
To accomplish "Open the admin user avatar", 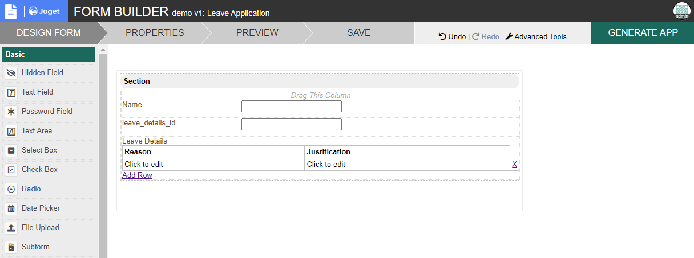I will click(682, 11).
